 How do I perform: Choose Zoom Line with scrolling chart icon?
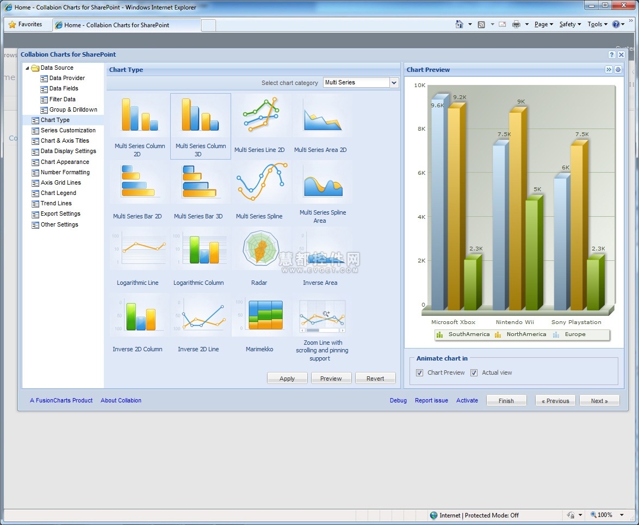point(322,316)
